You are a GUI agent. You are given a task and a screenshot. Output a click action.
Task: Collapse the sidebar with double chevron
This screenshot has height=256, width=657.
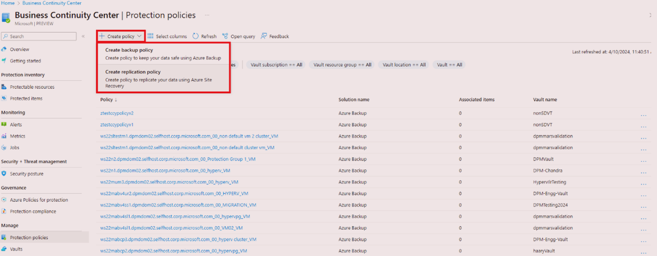pos(83,36)
